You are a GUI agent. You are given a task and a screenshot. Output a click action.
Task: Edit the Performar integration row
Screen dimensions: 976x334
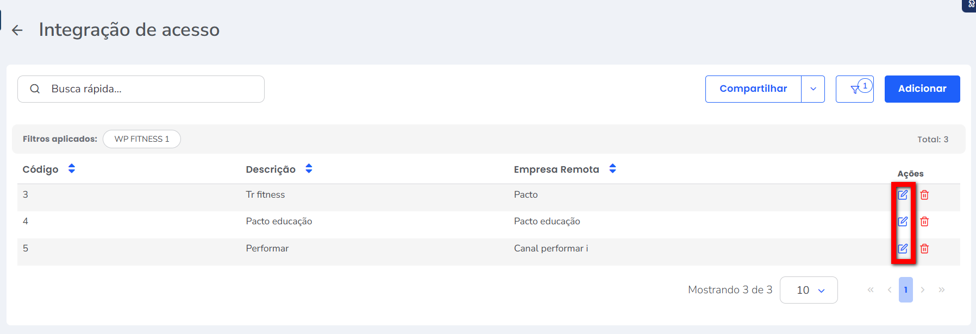(x=903, y=248)
